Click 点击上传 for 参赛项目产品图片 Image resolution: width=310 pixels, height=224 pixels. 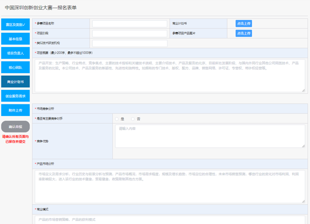(x=243, y=33)
